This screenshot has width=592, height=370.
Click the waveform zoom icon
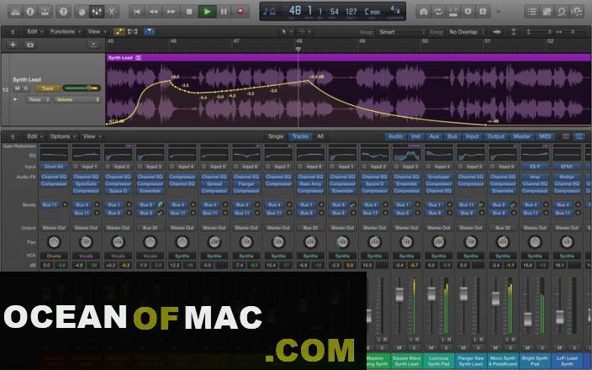pos(497,32)
